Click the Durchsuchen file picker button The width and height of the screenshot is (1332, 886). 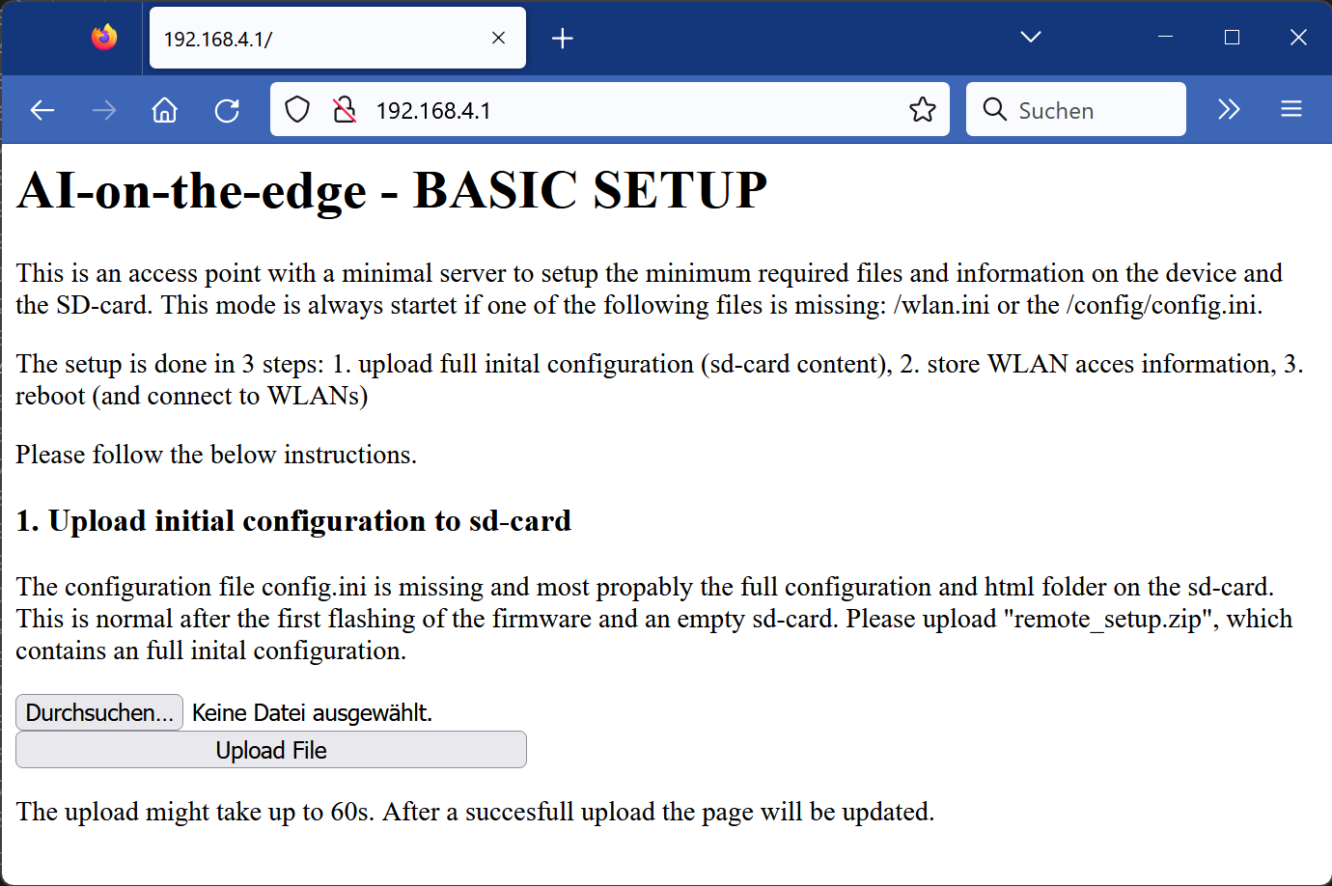[x=98, y=712]
